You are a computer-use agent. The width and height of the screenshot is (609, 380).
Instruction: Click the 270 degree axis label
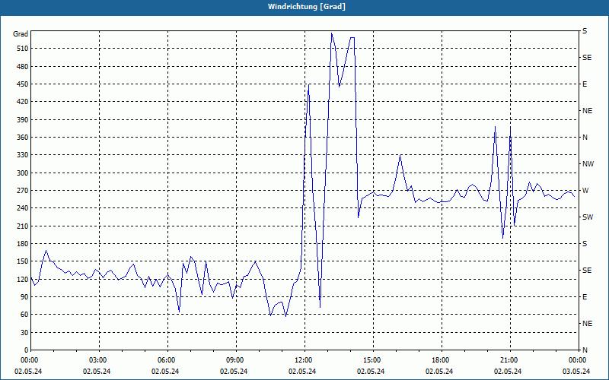[x=23, y=191]
